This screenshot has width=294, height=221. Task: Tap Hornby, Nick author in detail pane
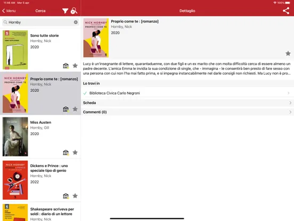pyautogui.click(x=121, y=27)
